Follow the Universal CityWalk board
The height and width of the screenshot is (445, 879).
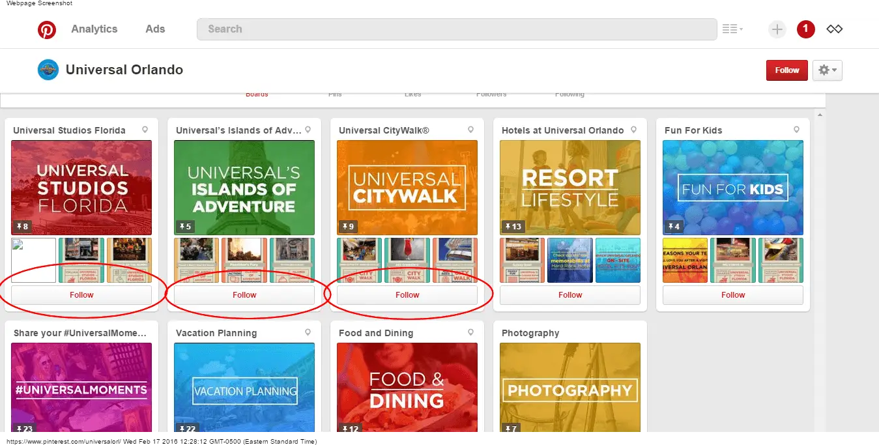pos(407,295)
